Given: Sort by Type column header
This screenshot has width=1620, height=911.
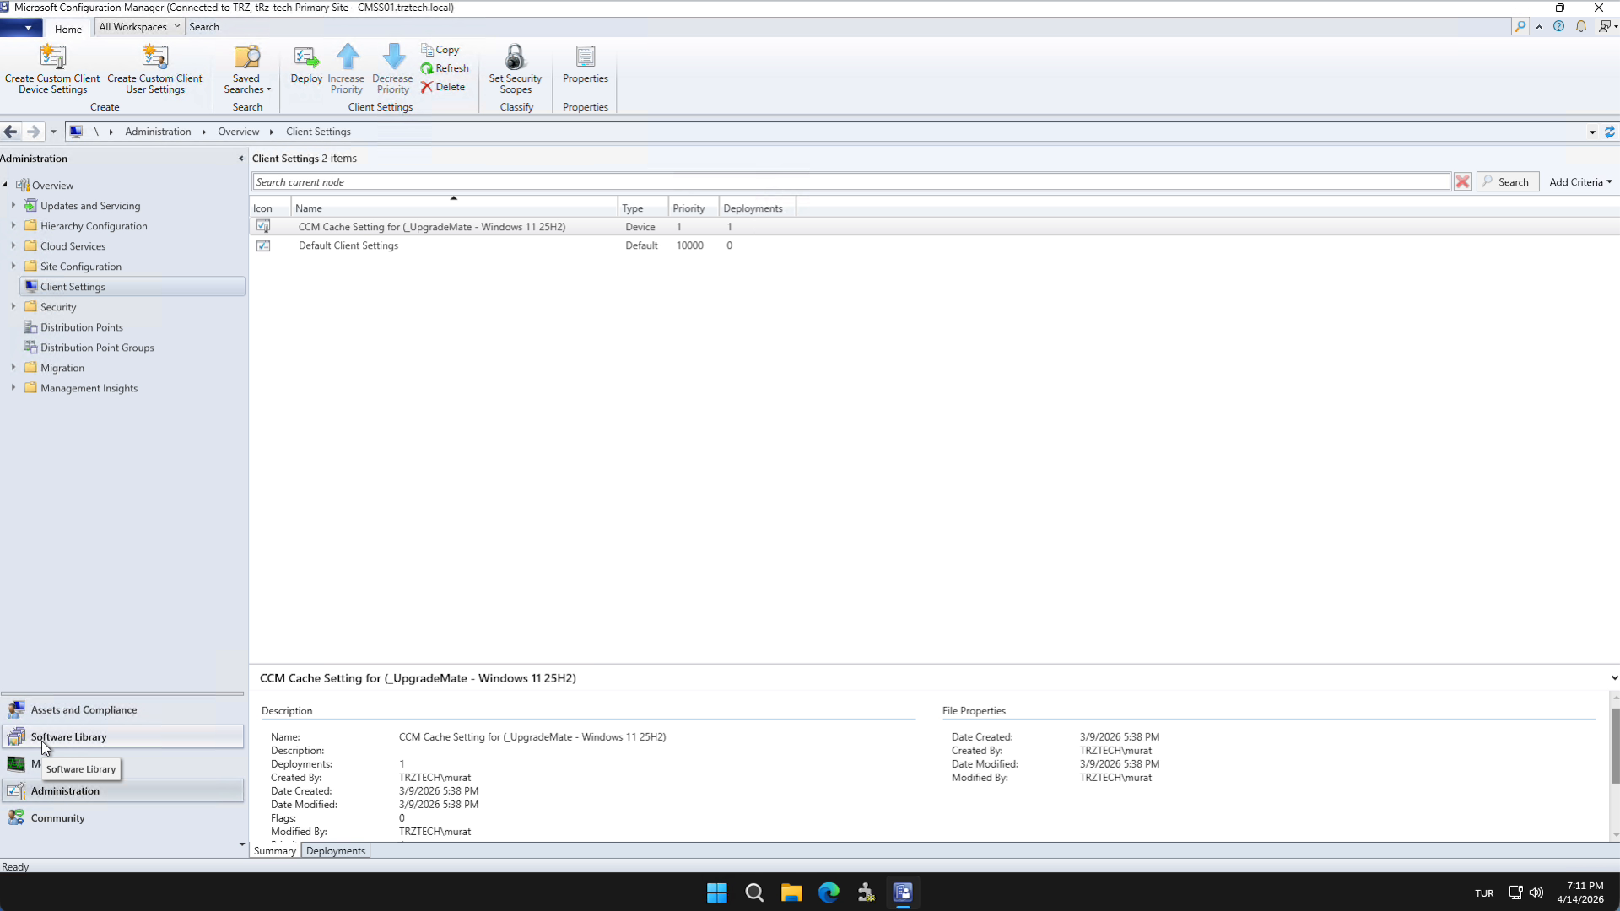Looking at the screenshot, I should click(x=643, y=208).
